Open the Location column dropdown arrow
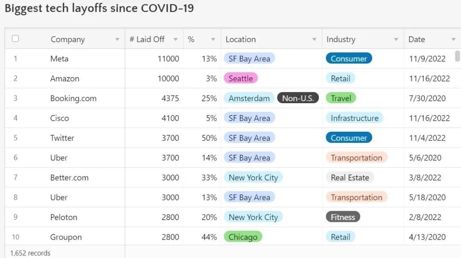The image size is (461, 258). [x=314, y=39]
